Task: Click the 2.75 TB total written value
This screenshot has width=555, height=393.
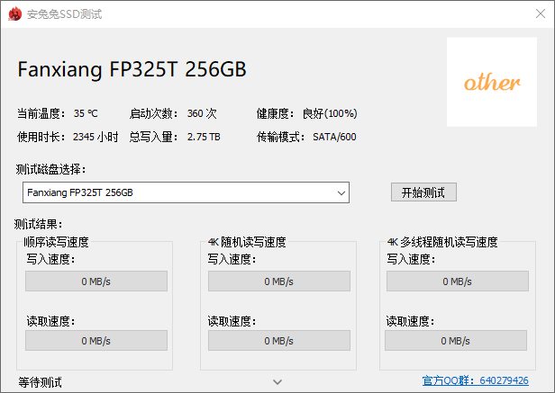Action: click(204, 138)
